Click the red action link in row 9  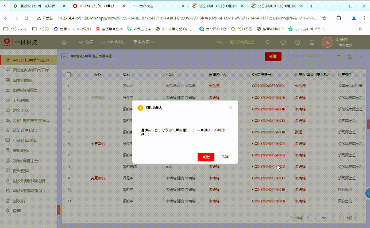click(98, 178)
